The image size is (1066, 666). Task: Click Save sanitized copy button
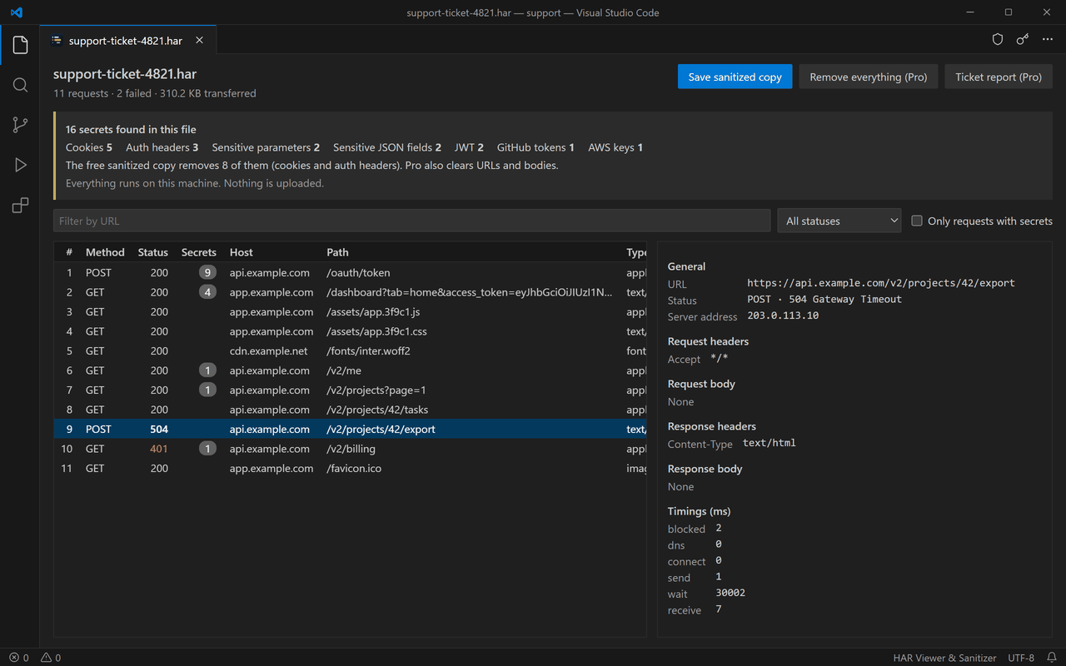[735, 77]
